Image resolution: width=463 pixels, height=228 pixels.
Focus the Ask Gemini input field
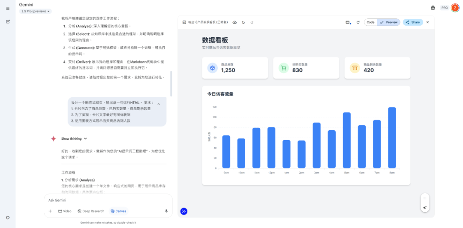coord(108,200)
